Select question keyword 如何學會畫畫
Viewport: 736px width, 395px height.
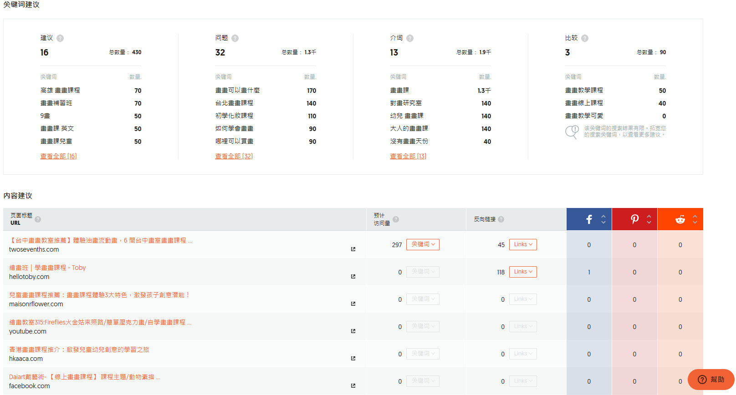point(234,129)
